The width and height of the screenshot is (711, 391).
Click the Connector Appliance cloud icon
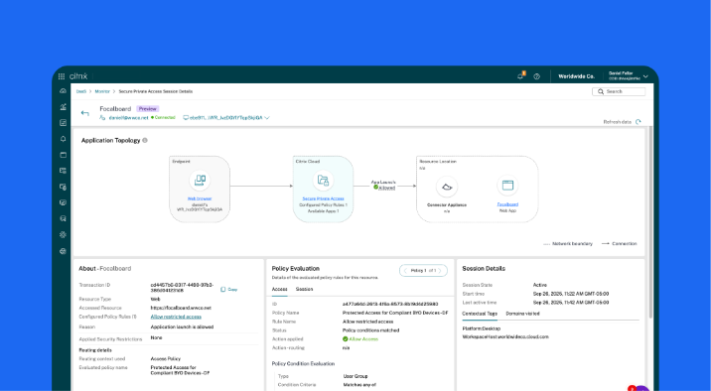(447, 187)
